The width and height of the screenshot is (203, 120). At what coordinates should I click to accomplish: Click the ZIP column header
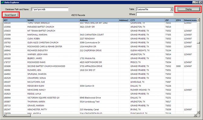coord(170,20)
